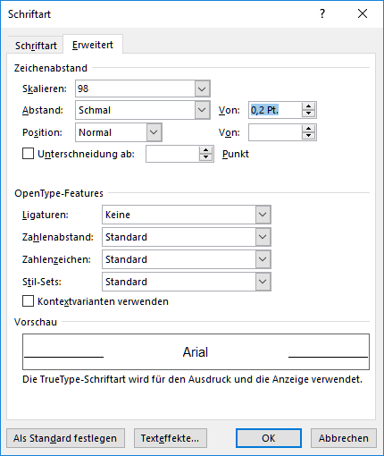
Task: Expand the Abstand dropdown showing Schmal
Action: tap(202, 110)
